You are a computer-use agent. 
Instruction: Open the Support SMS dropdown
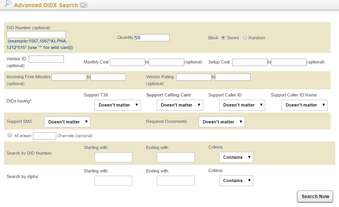tap(67, 122)
